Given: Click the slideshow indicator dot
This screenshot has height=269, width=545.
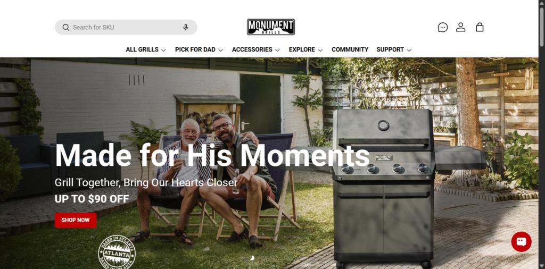Looking at the screenshot, I should pos(252,257).
